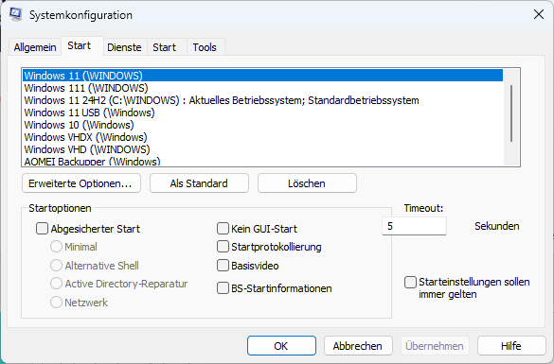This screenshot has width=554, height=364.
Task: Select the Windows 11 USB entry
Action: click(x=262, y=113)
